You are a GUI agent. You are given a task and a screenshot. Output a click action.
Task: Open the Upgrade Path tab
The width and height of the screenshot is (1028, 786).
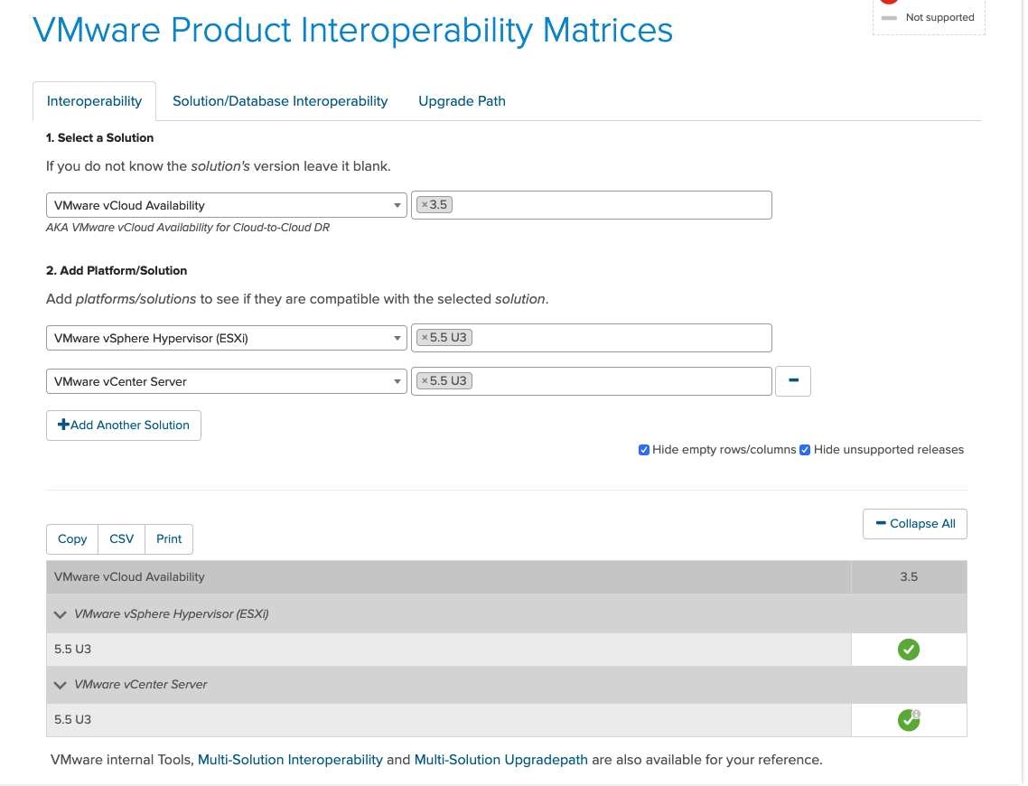click(x=462, y=101)
